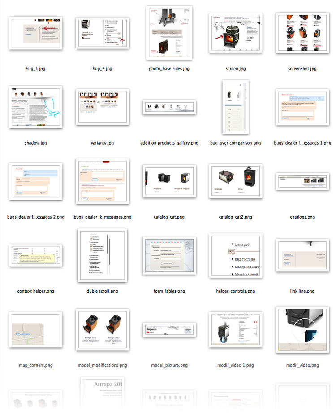Image resolution: width=336 pixels, height=416 pixels.
Task: Pick the screenshot.jpg file icon
Action: pyautogui.click(x=302, y=33)
